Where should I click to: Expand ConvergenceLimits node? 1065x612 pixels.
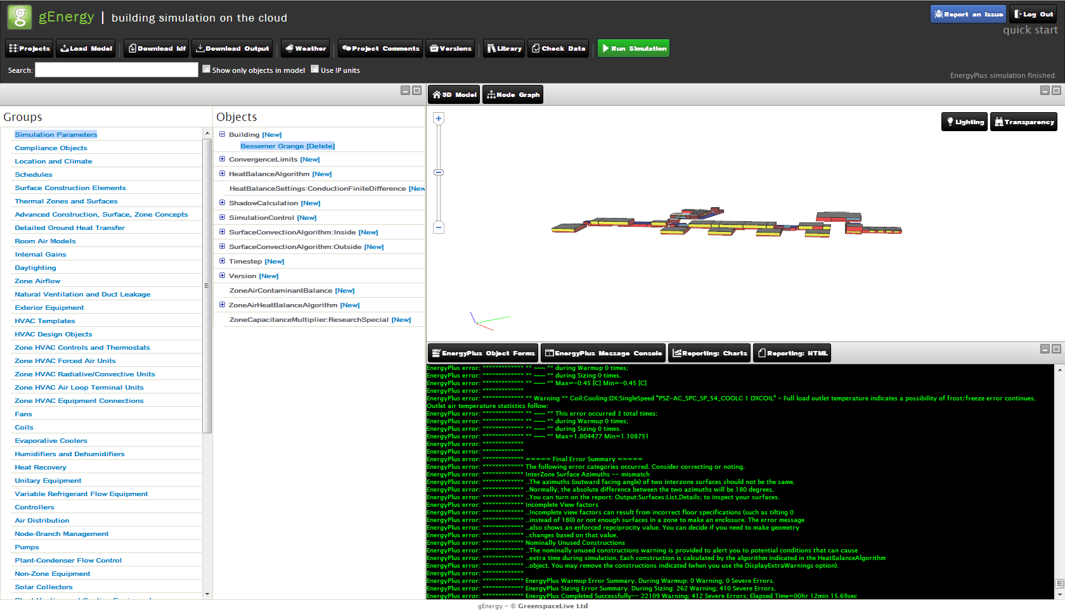point(222,159)
